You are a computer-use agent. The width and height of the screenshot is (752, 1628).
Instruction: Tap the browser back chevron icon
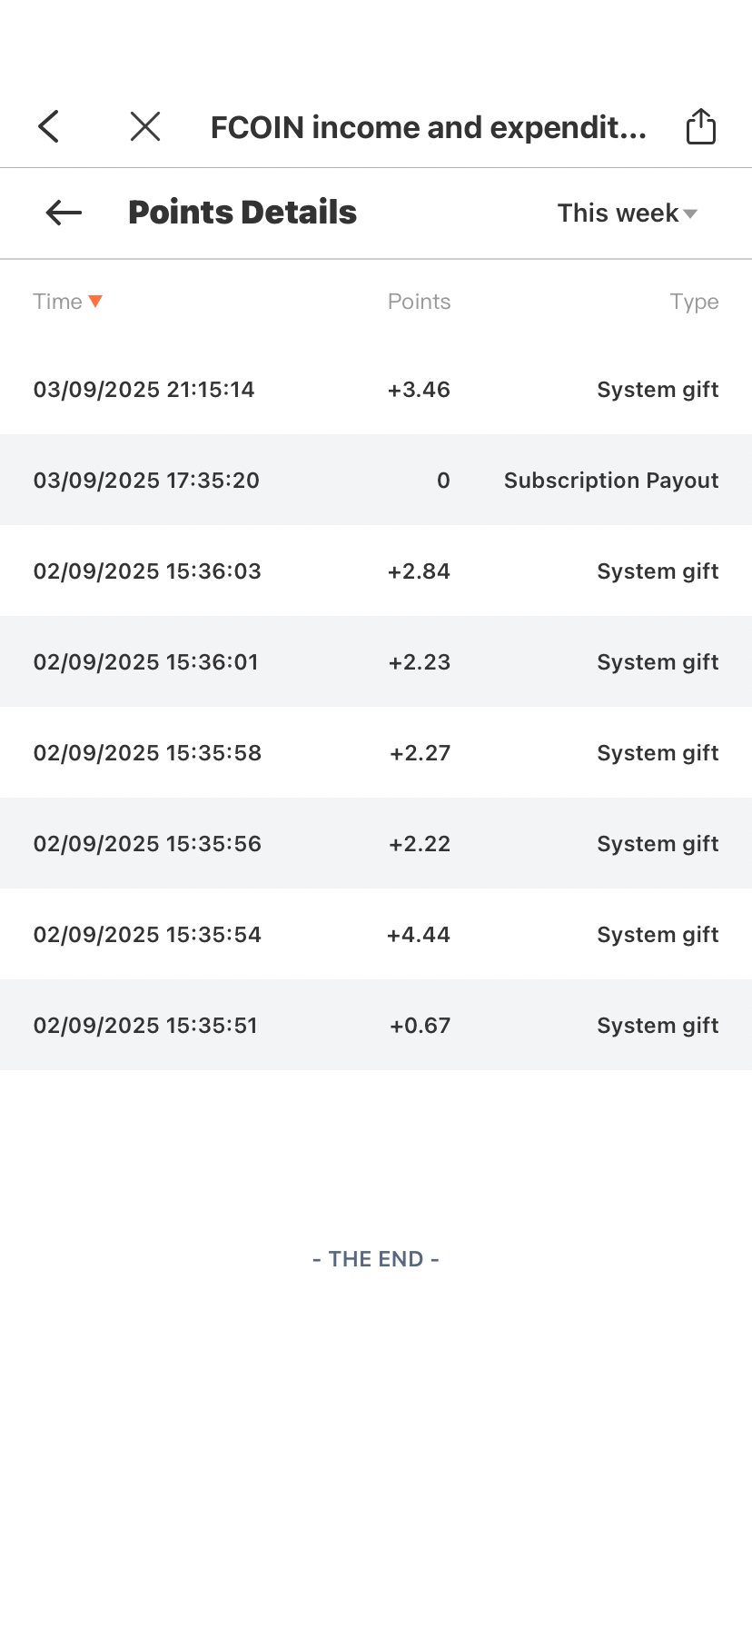(x=49, y=126)
